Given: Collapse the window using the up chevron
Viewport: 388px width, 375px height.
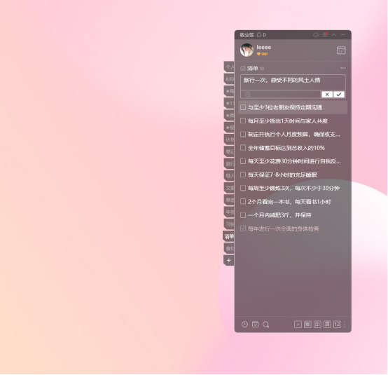Looking at the screenshot, I should point(334,34).
